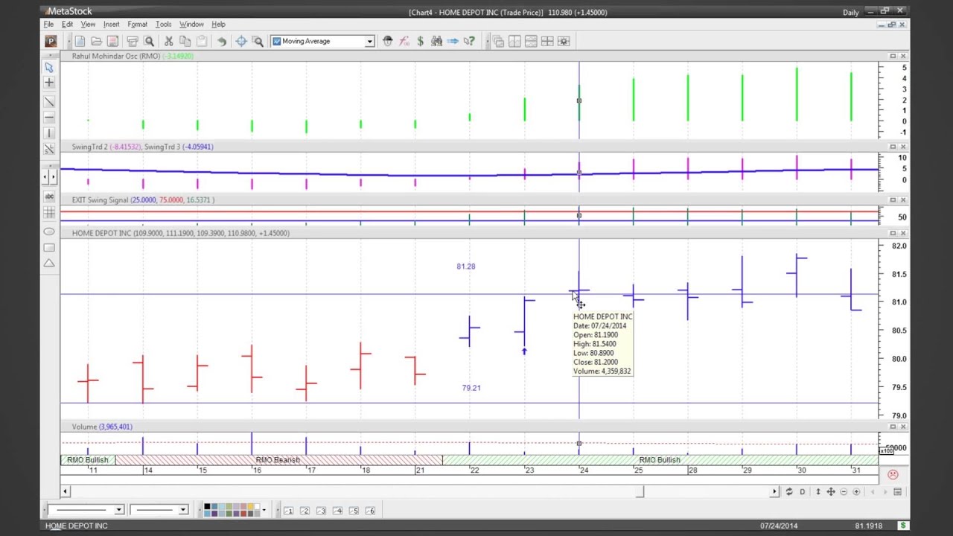Maximize the Volume pane

point(893,427)
